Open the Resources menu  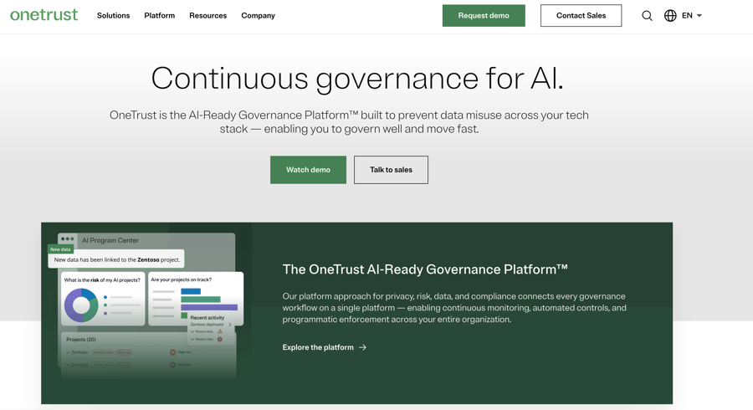click(x=207, y=16)
